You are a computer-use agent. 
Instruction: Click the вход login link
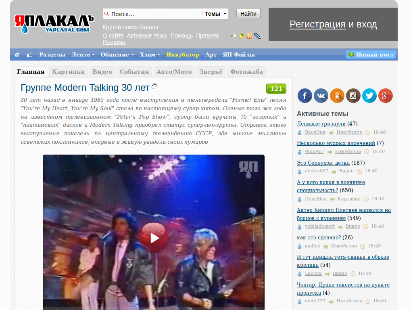367,24
